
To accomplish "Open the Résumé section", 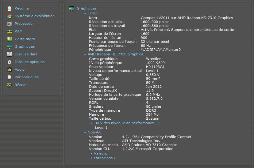I will [x=22, y=8].
